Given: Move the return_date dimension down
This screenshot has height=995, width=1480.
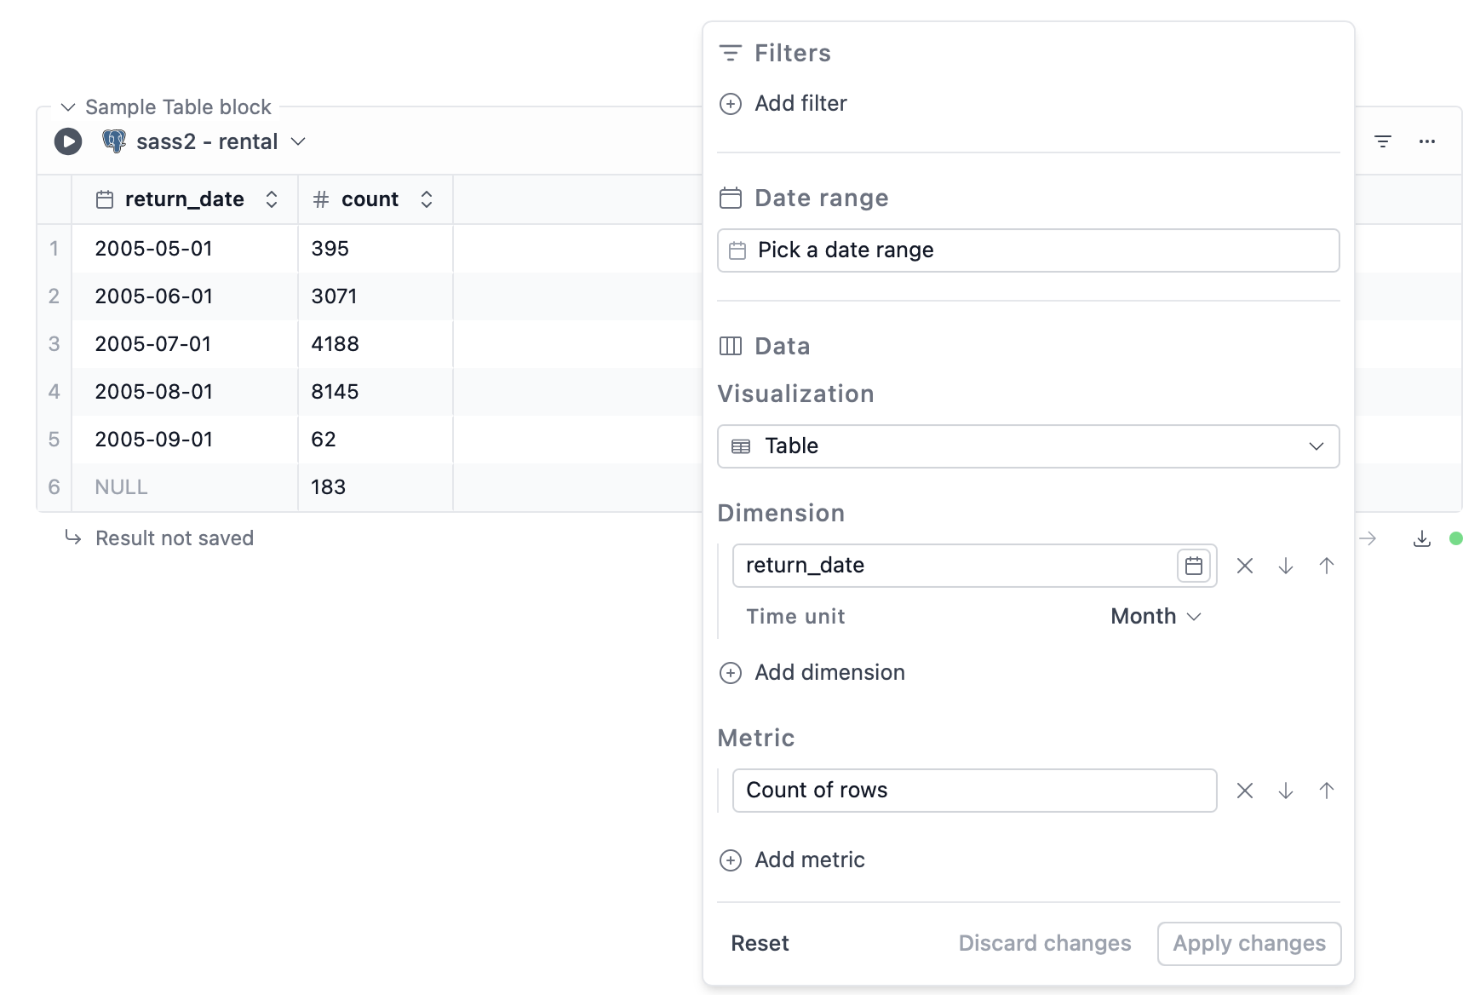Looking at the screenshot, I should click(1286, 565).
